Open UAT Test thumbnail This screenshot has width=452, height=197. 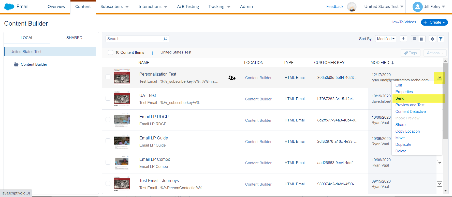[122, 98]
